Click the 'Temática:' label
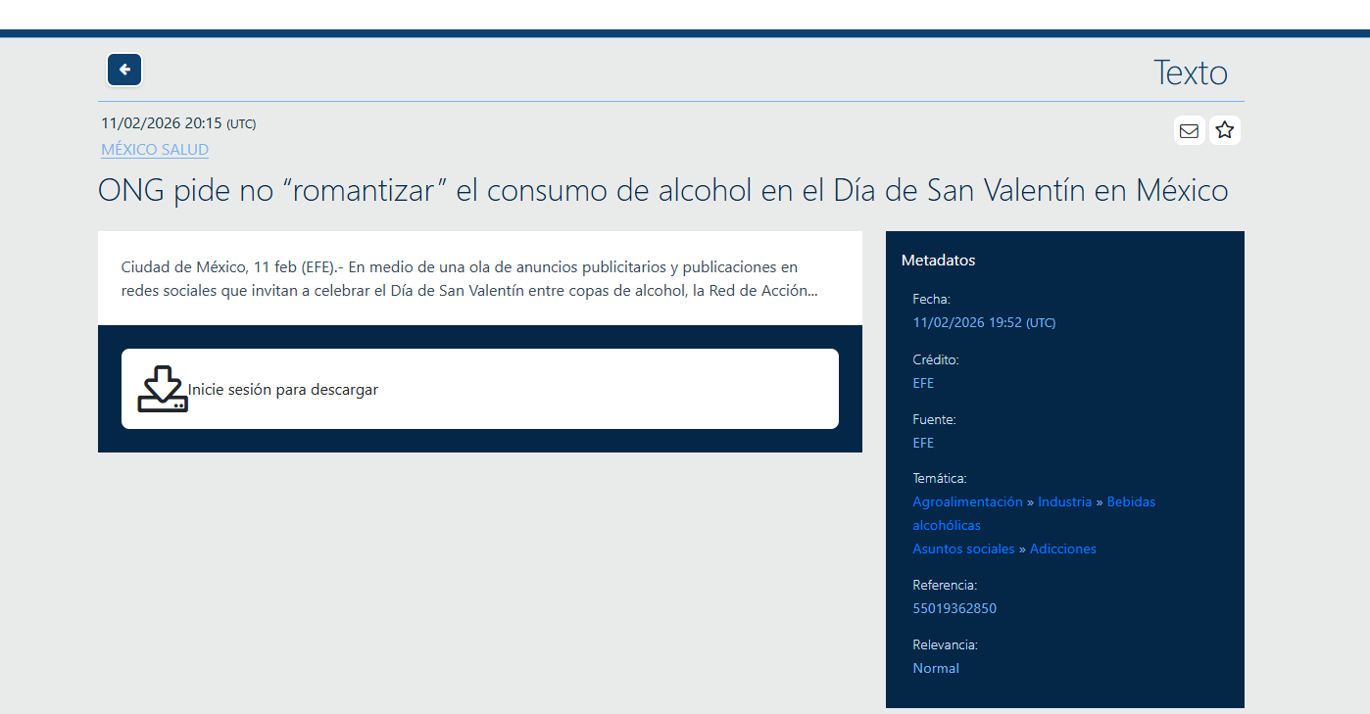Viewport: 1370px width, 714px height. click(x=940, y=478)
